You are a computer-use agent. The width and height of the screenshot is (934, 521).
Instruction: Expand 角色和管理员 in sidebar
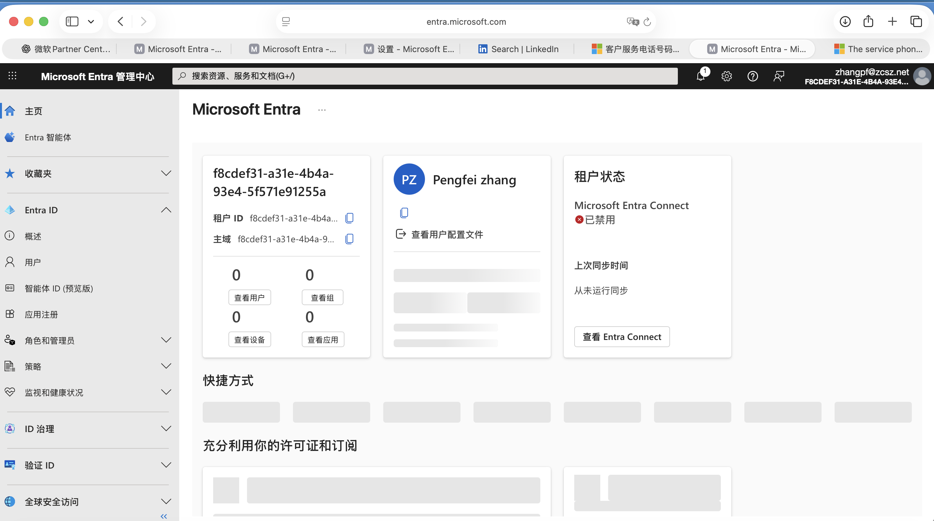(166, 340)
